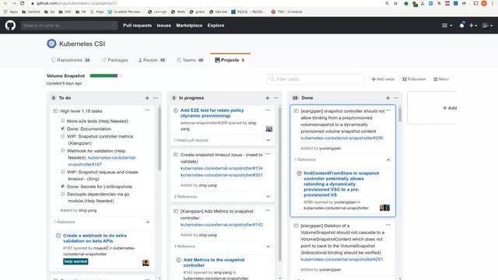This screenshot has width=498, height=280.
Task: Reload the page with browser refresh
Action: click(23, 3)
